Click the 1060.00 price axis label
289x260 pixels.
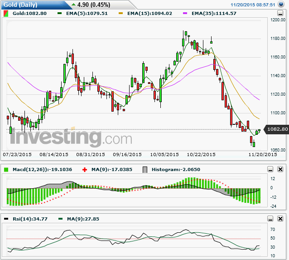click(x=278, y=150)
